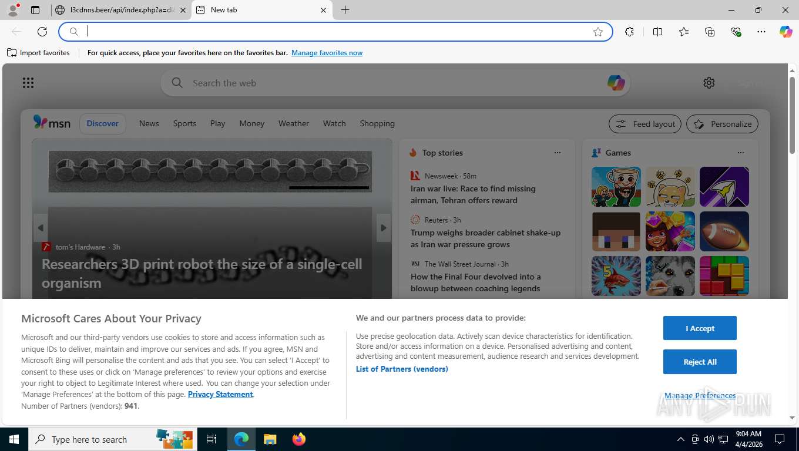Open Settings and more ellipsis menu

(761, 32)
